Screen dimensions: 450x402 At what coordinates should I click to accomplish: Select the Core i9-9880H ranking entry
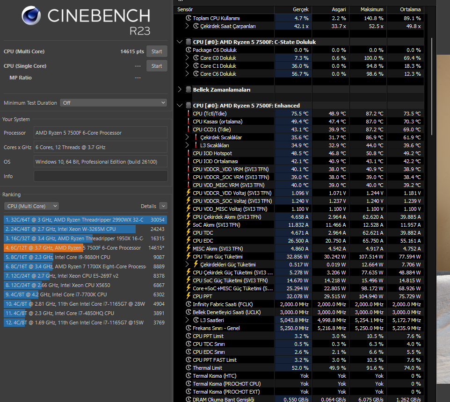tap(85, 257)
